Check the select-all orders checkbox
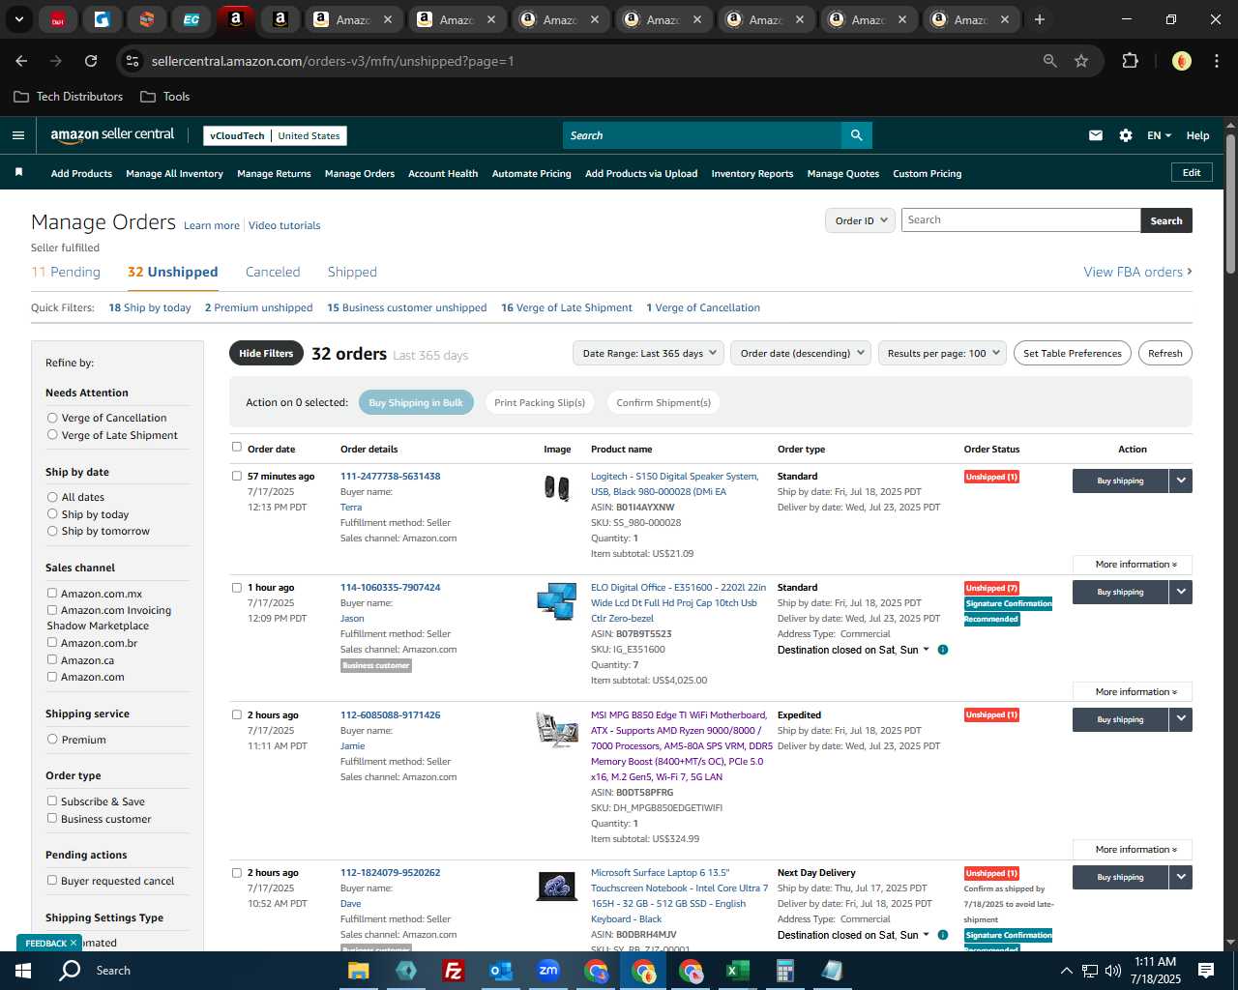 237,448
